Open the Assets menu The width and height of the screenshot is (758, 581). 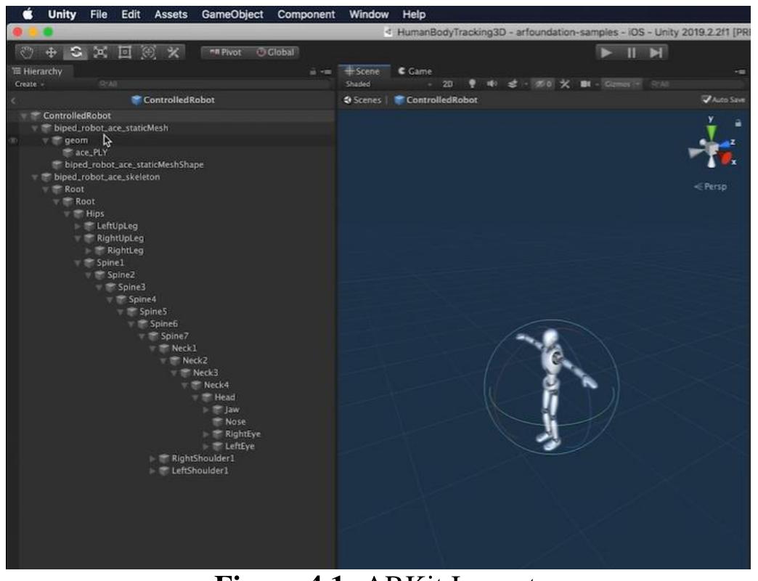pos(171,15)
